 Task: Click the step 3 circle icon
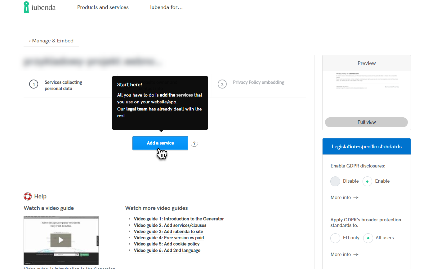coord(222,84)
